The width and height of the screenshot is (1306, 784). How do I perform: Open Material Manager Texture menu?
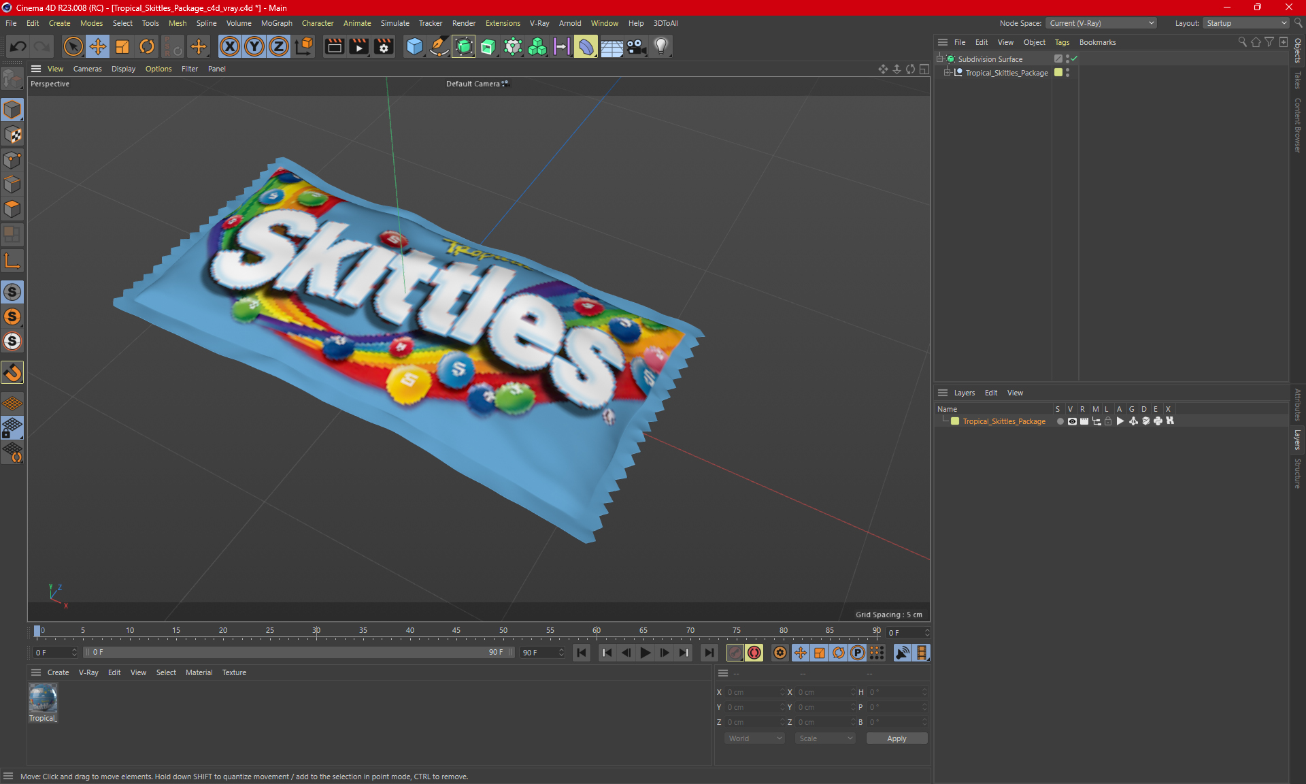click(234, 672)
